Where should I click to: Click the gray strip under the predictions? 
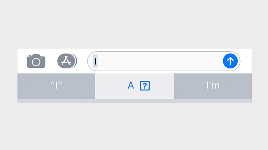click(134, 101)
